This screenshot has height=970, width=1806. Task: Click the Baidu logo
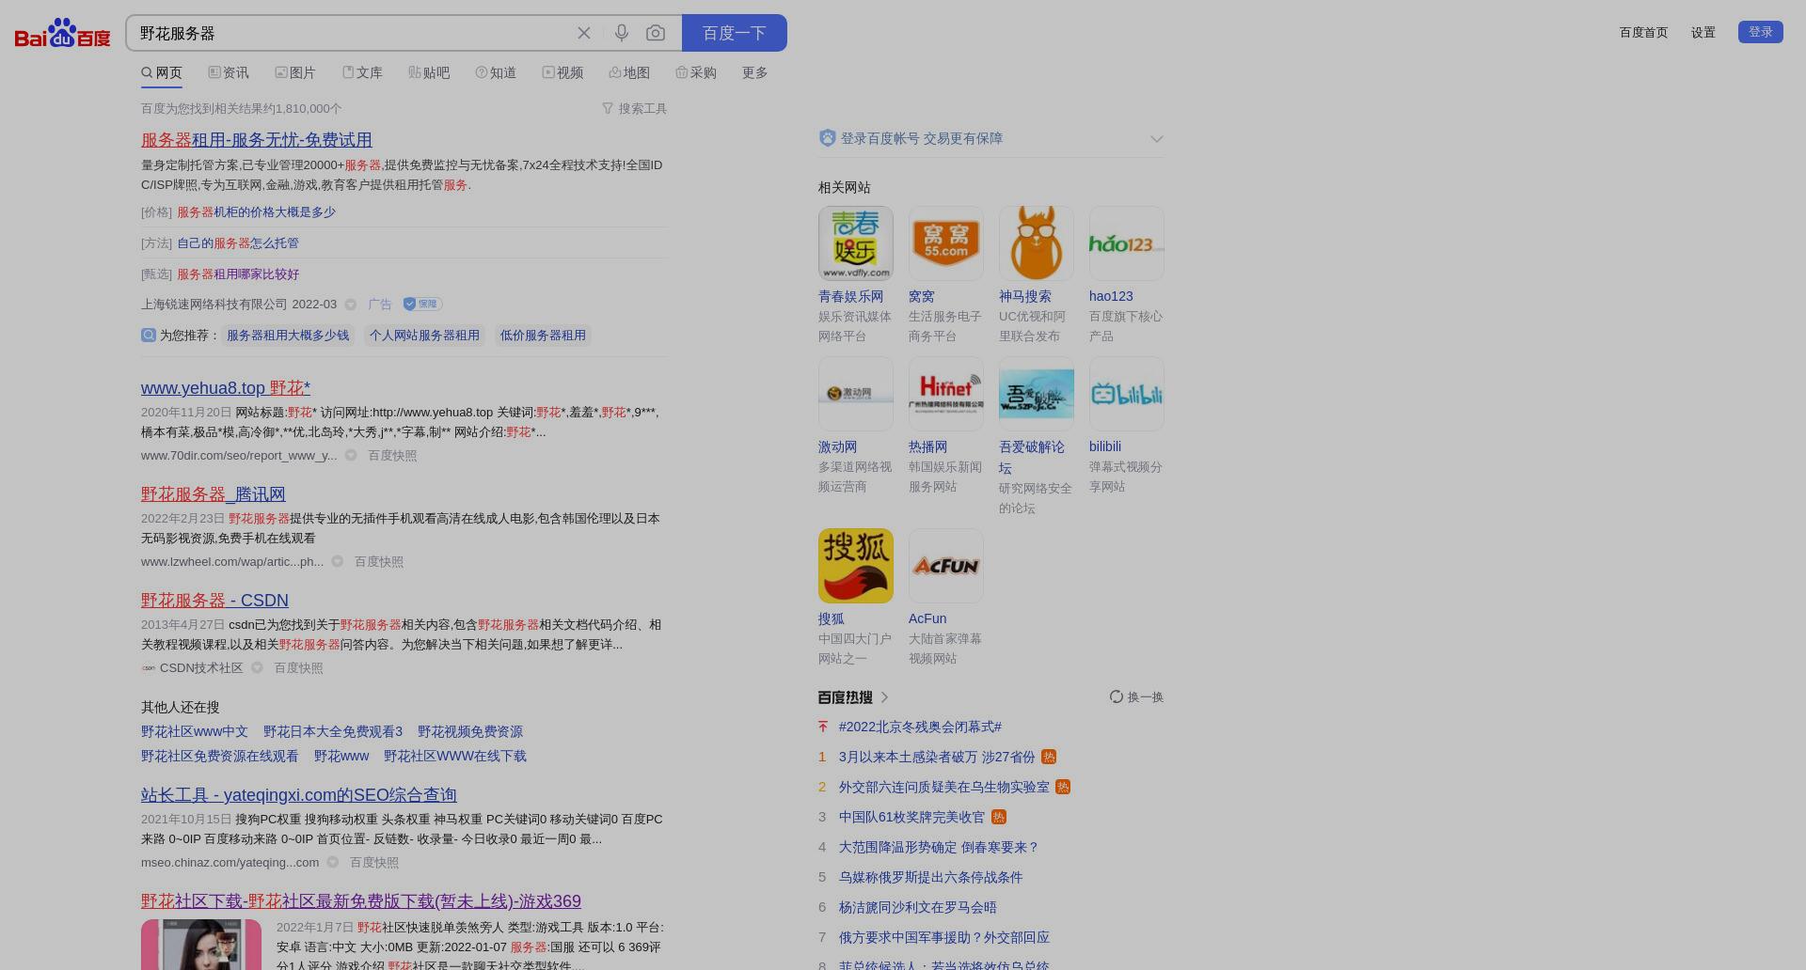[x=62, y=34]
